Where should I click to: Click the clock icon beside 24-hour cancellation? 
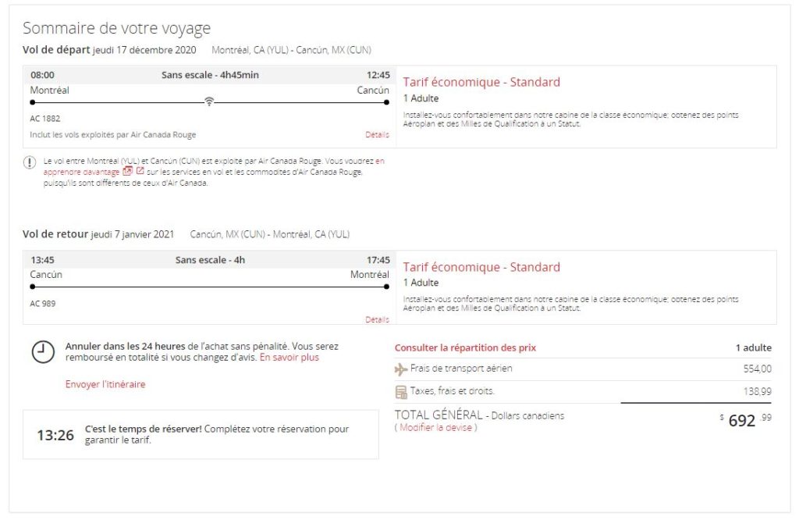point(43,351)
